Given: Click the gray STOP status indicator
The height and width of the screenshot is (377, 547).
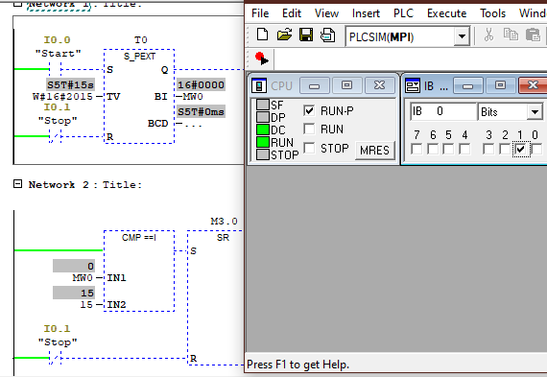Looking at the screenshot, I should click(x=263, y=154).
